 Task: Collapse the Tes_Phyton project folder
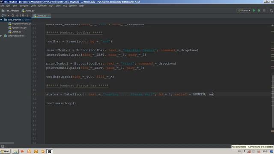pos(1,20)
